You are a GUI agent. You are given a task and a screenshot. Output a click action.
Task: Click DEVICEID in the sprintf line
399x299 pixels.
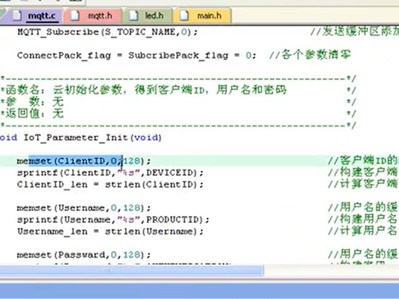click(x=178, y=172)
